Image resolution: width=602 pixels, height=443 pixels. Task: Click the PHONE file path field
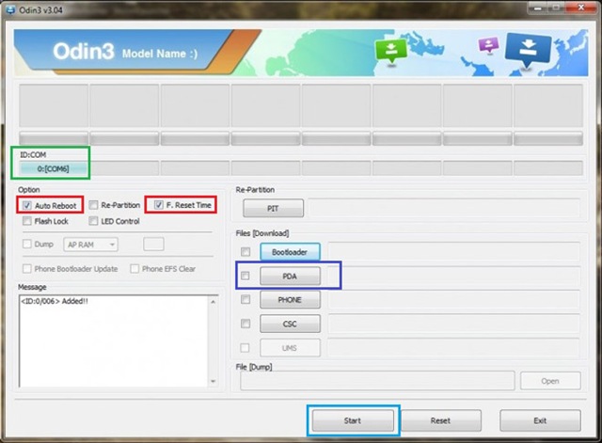coord(453,300)
